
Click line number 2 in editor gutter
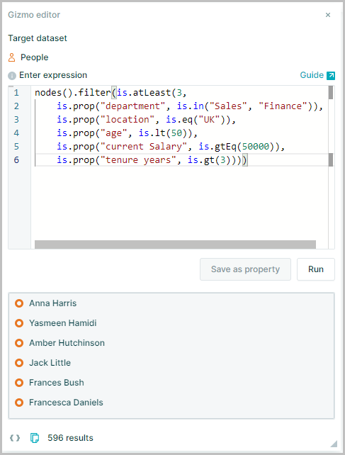[x=16, y=106]
